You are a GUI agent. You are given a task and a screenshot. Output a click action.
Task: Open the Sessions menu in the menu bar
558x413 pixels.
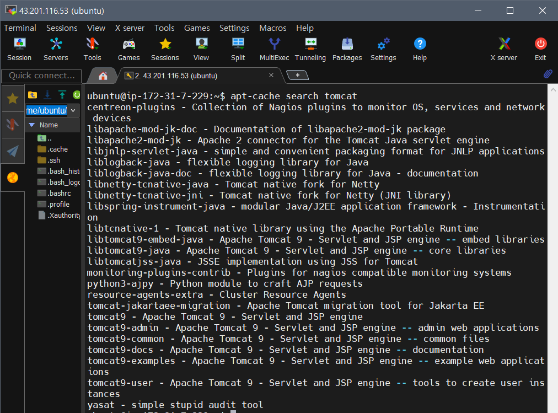point(62,28)
